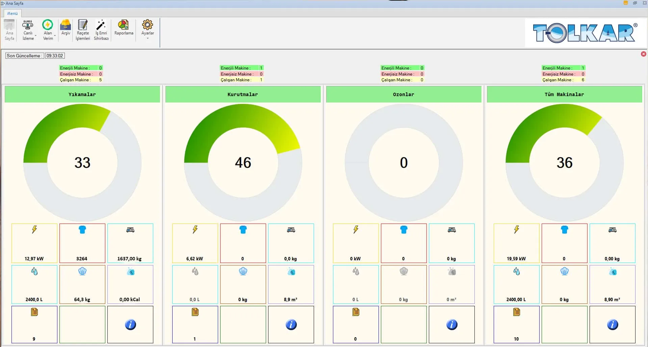This screenshot has width=648, height=347.
Task: Click the info icon under Kurutmalar
Action: [291, 324]
